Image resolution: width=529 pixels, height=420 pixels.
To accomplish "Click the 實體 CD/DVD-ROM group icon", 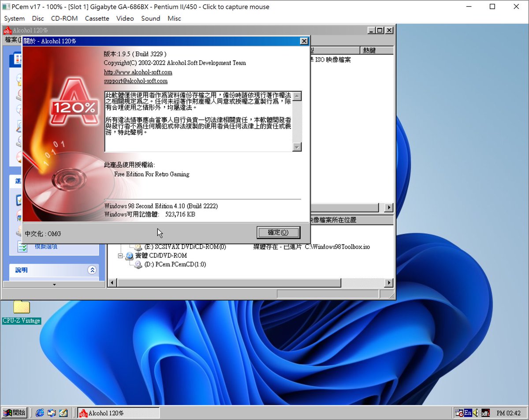I will pyautogui.click(x=130, y=256).
